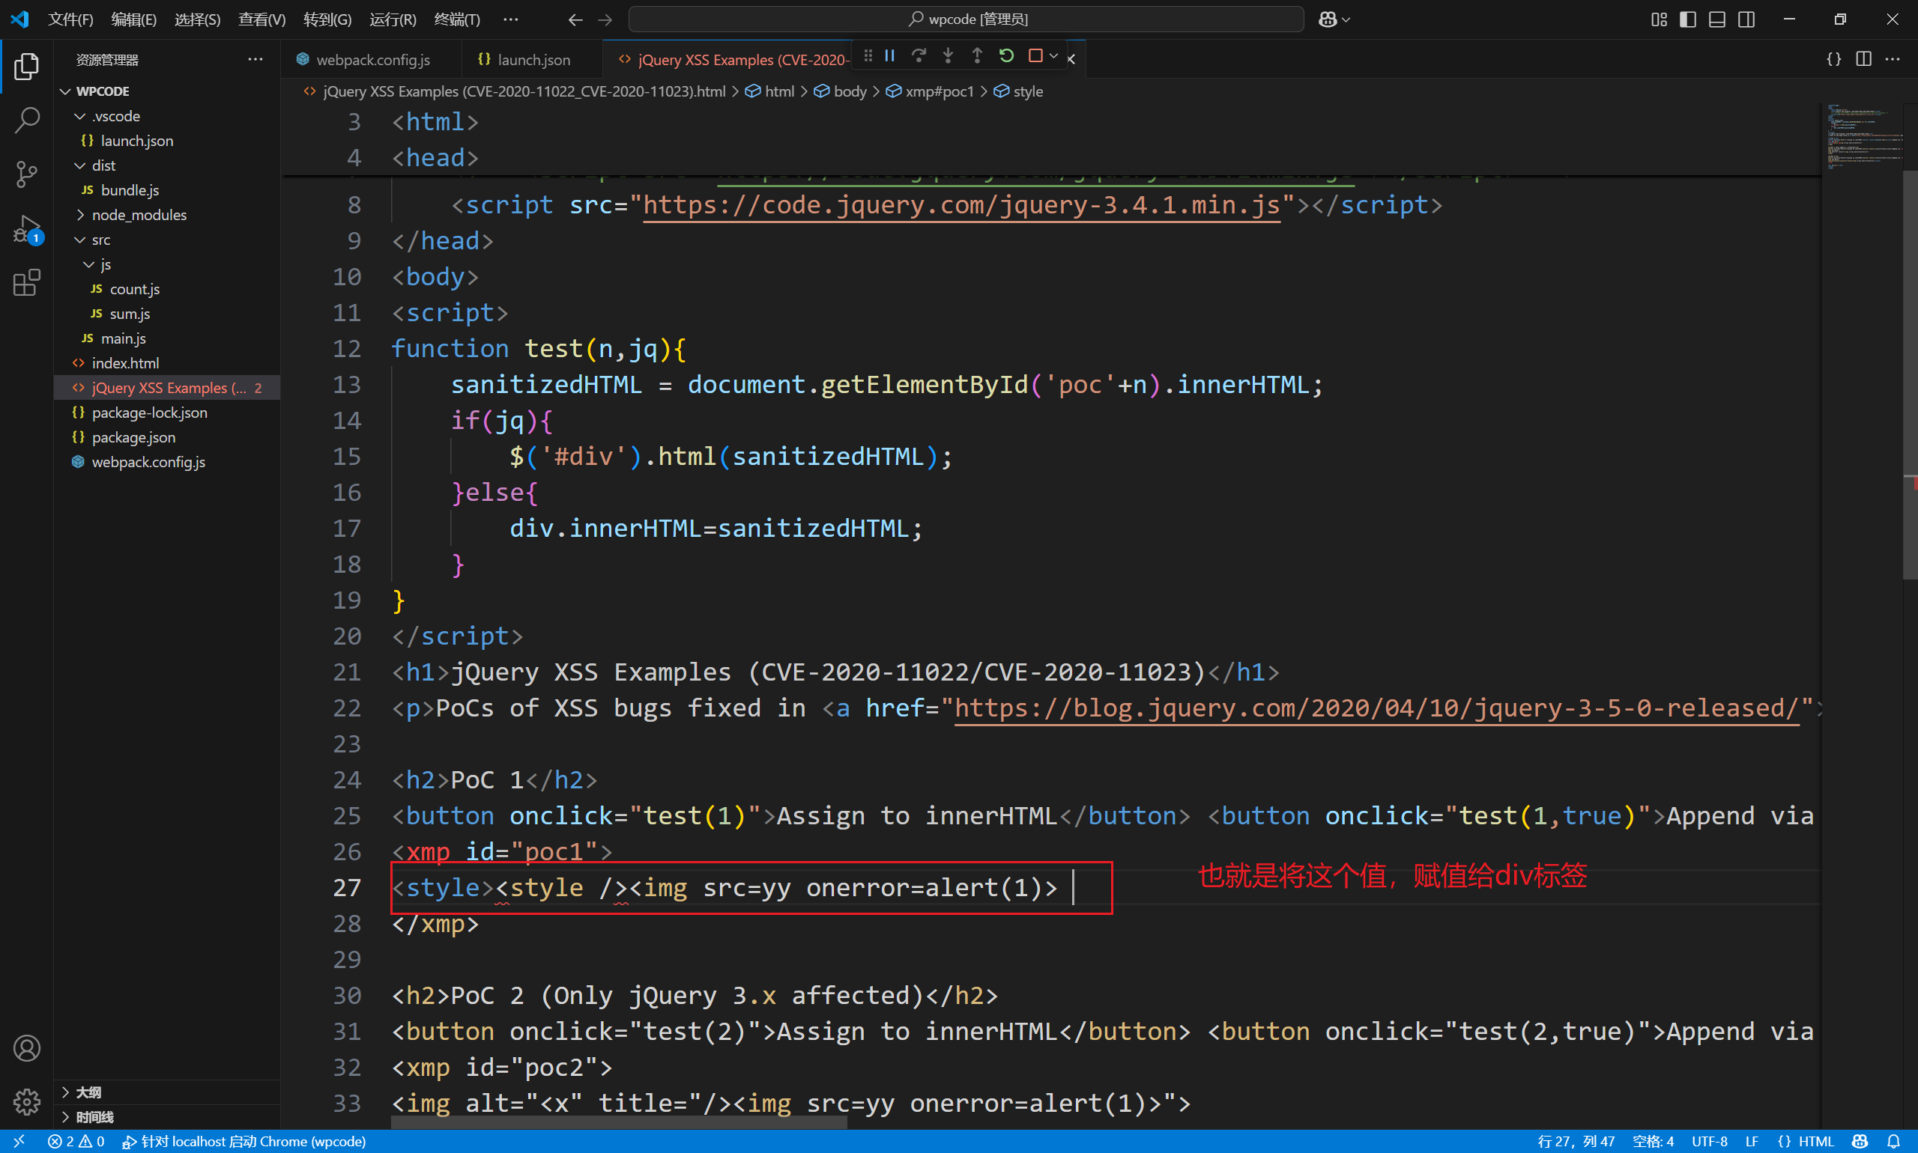Switch to the launch.json tab
Image resolution: width=1918 pixels, height=1153 pixels.
point(533,60)
